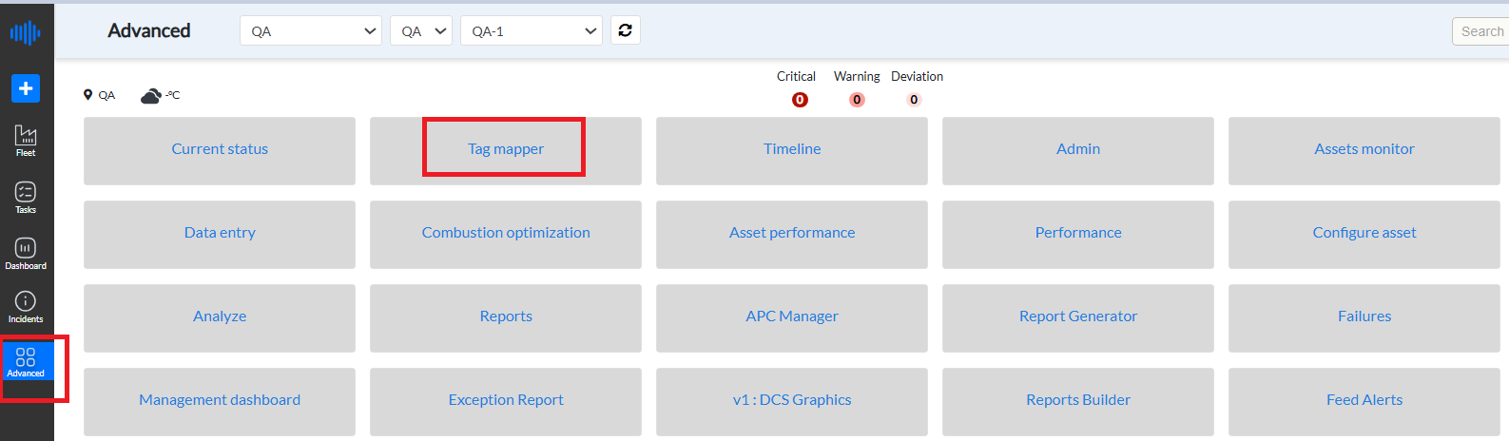Open the Incidents sidebar icon
Screen dimensions: 1509x441
26,307
